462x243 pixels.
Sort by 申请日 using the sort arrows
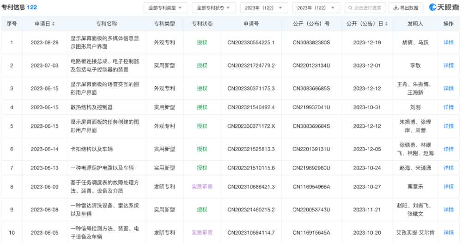54,24
